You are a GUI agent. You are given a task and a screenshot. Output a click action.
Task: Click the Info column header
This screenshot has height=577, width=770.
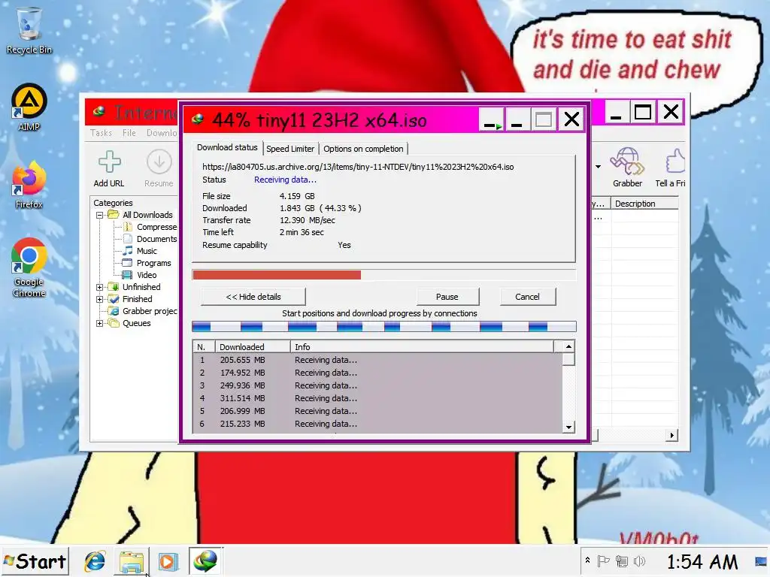point(423,347)
